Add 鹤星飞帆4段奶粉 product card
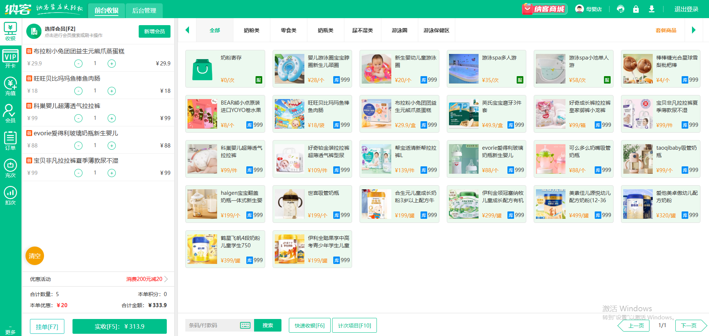709x336 pixels. [x=225, y=249]
